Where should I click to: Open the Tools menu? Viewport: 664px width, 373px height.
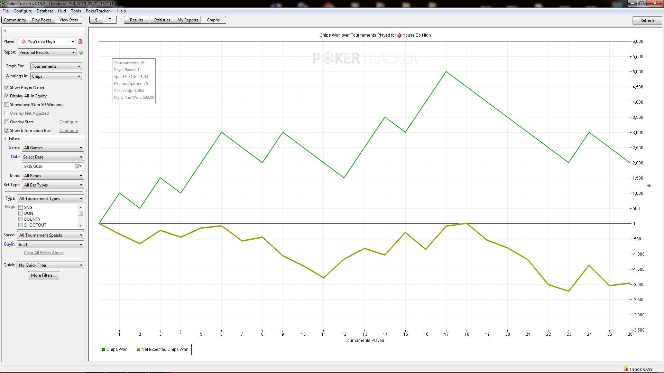pos(76,11)
